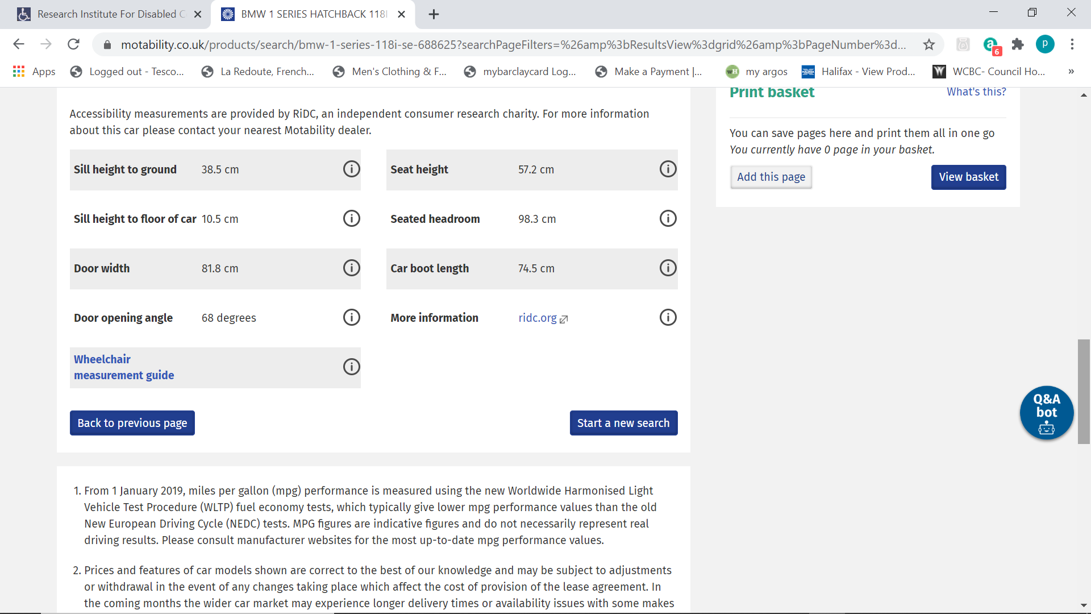Open the browser extensions puzzle icon

(1017, 44)
